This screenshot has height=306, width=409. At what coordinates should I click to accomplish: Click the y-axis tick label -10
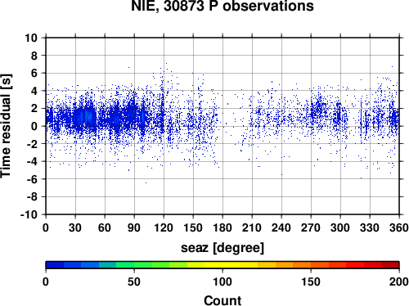[29, 214]
